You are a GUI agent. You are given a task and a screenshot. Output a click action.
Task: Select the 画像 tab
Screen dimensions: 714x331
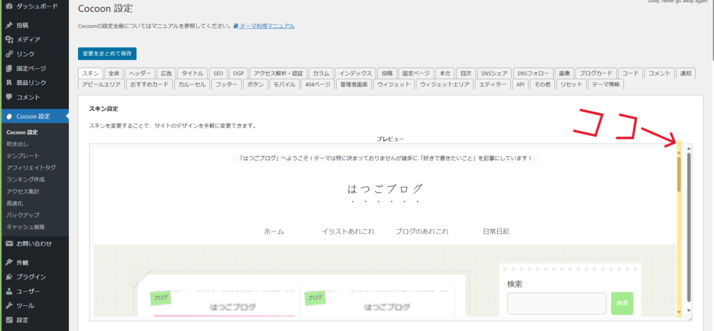[565, 73]
